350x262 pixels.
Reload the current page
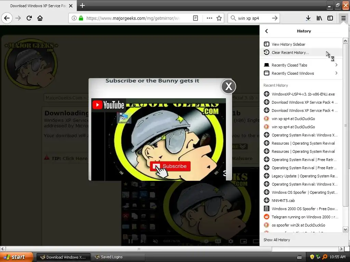[29, 18]
